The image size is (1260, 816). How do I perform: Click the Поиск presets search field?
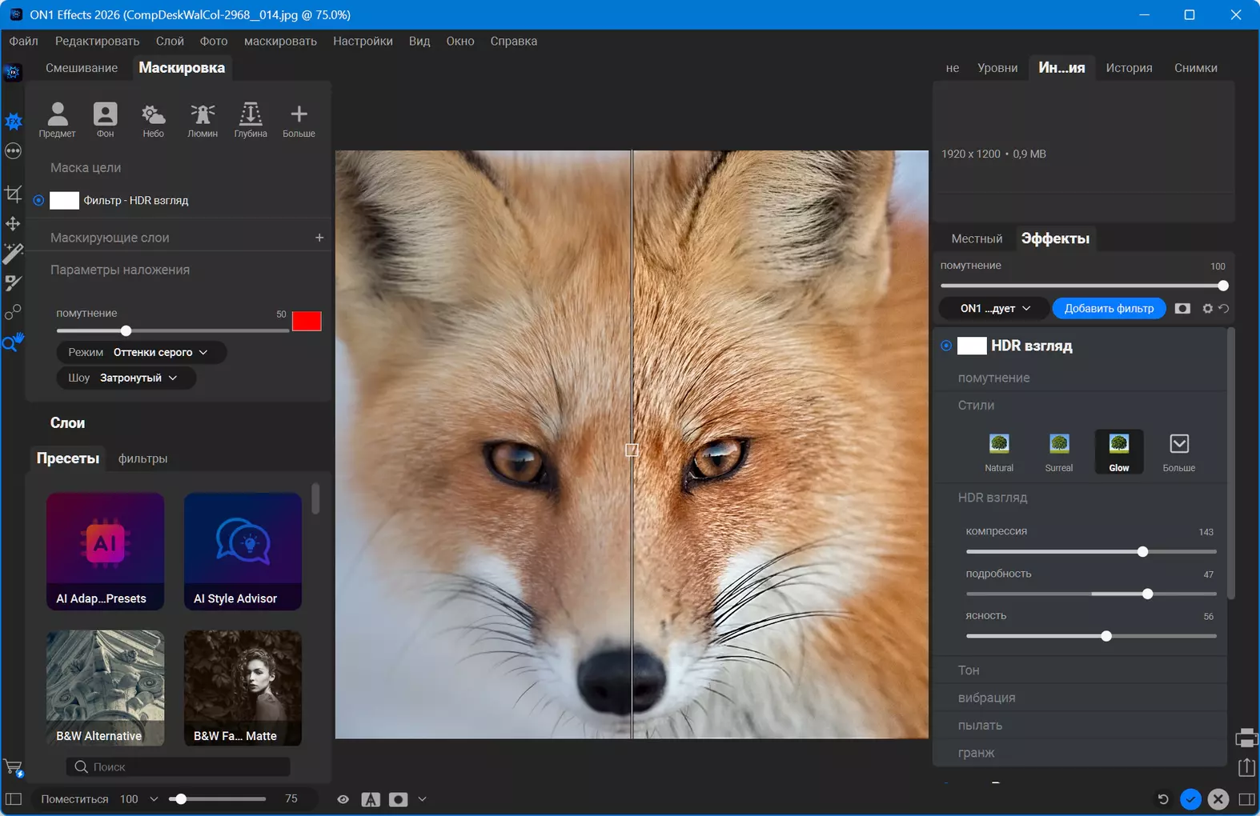[178, 766]
